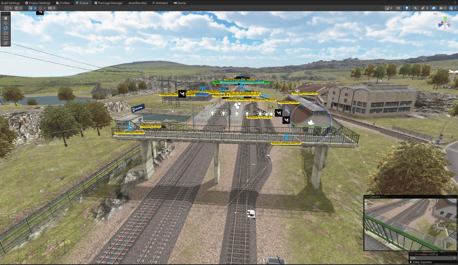Select the Rect transform tool
Screen dimensions: 458x265
point(6,38)
